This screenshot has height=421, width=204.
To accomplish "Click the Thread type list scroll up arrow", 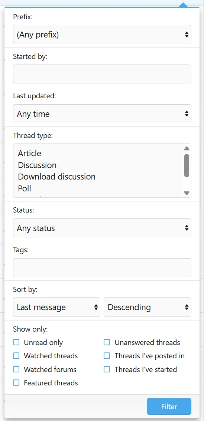I will [x=187, y=148].
